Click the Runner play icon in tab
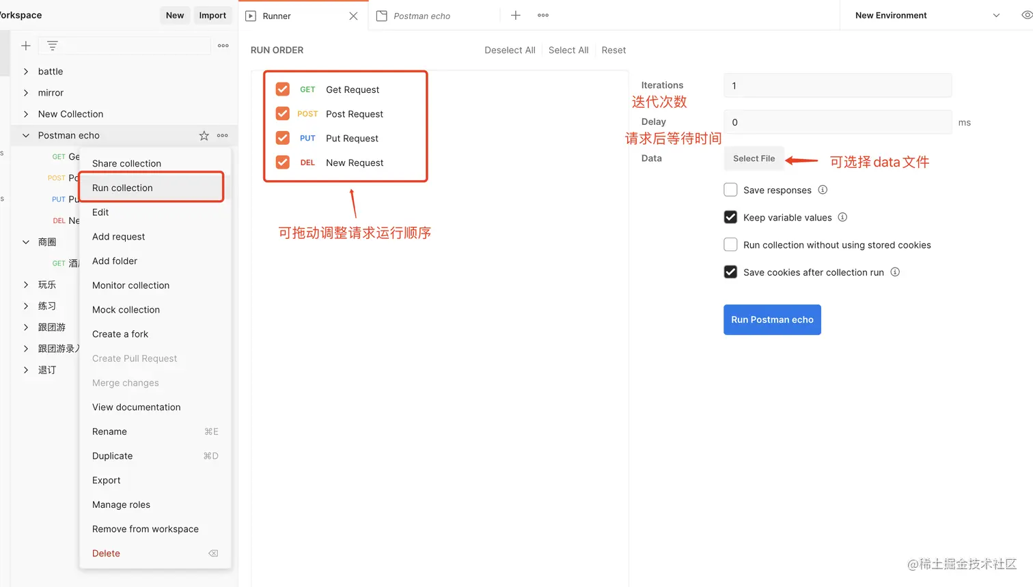The image size is (1033, 587). click(x=251, y=16)
